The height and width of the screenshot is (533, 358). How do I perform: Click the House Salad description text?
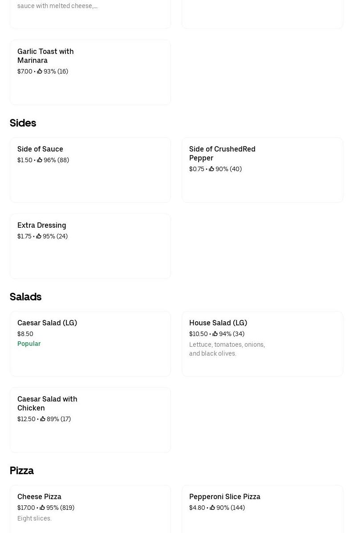227,349
